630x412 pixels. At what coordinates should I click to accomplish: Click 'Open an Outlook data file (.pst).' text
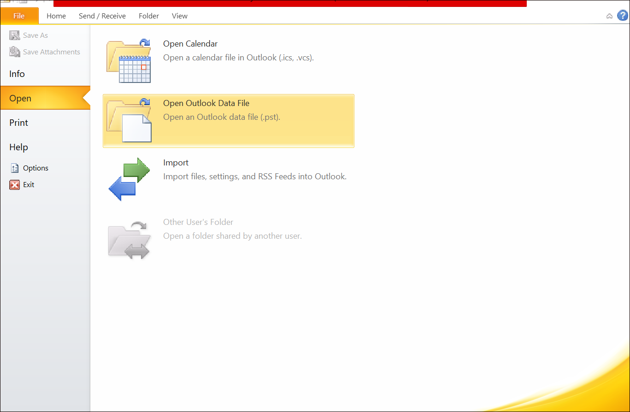222,117
